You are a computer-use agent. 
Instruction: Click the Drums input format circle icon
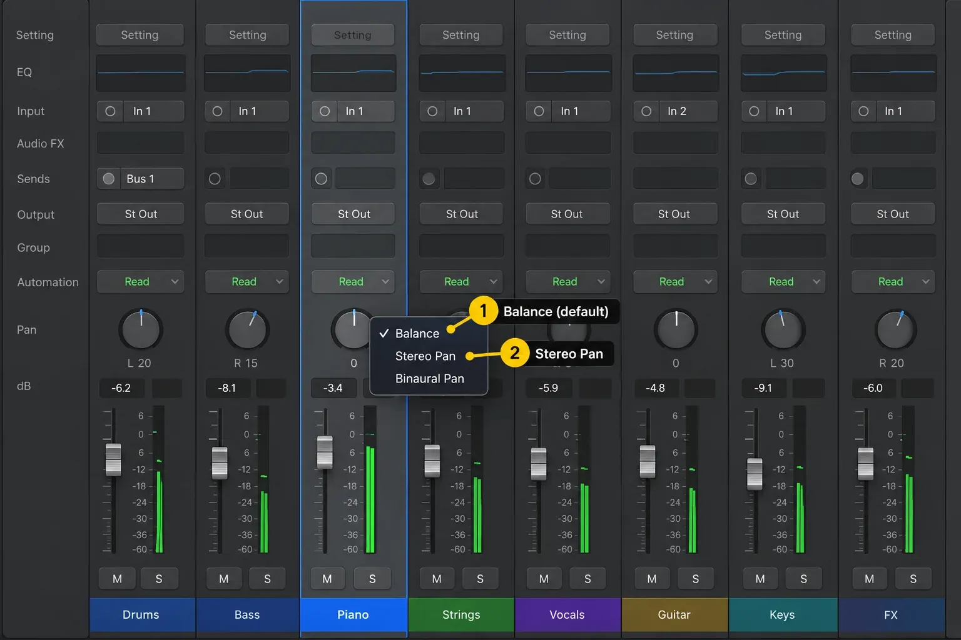point(110,111)
